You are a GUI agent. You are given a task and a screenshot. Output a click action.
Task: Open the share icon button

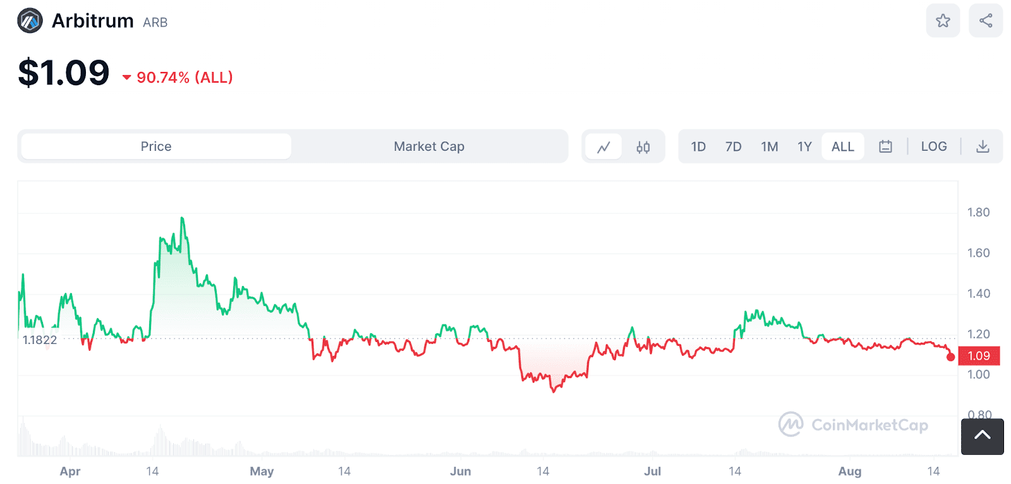point(986,21)
